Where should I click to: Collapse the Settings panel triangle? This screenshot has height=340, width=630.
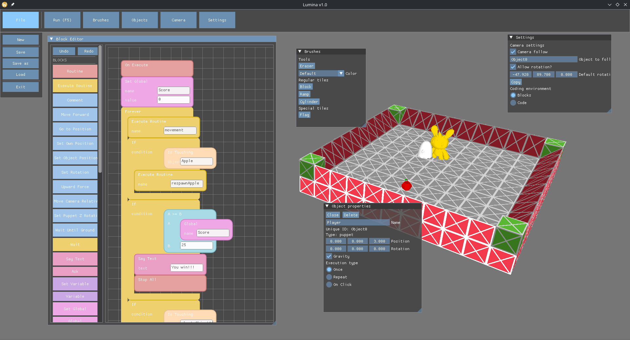tap(511, 37)
